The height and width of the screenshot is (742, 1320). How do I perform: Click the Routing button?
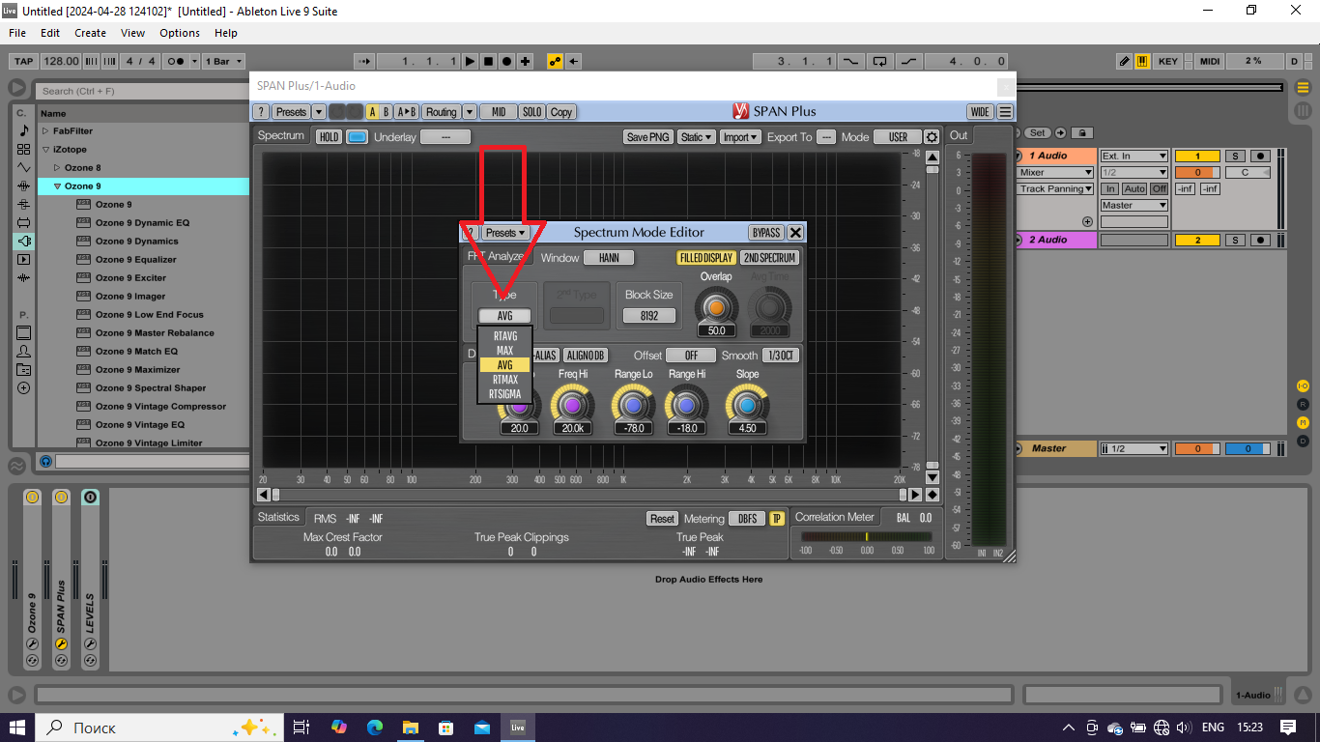pos(441,112)
